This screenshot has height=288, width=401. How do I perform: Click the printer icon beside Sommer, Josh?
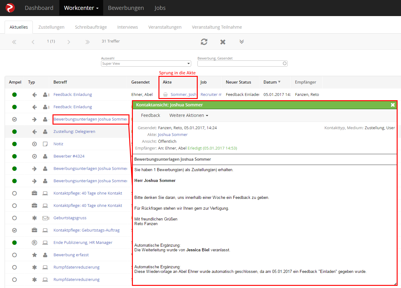[x=166, y=95]
